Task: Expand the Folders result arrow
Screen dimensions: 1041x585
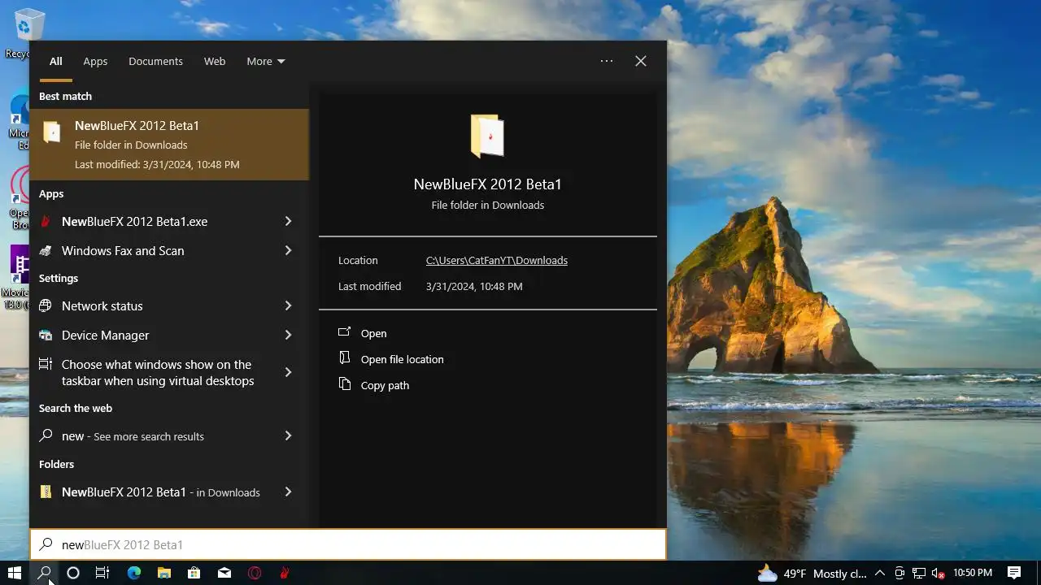Action: (x=288, y=492)
